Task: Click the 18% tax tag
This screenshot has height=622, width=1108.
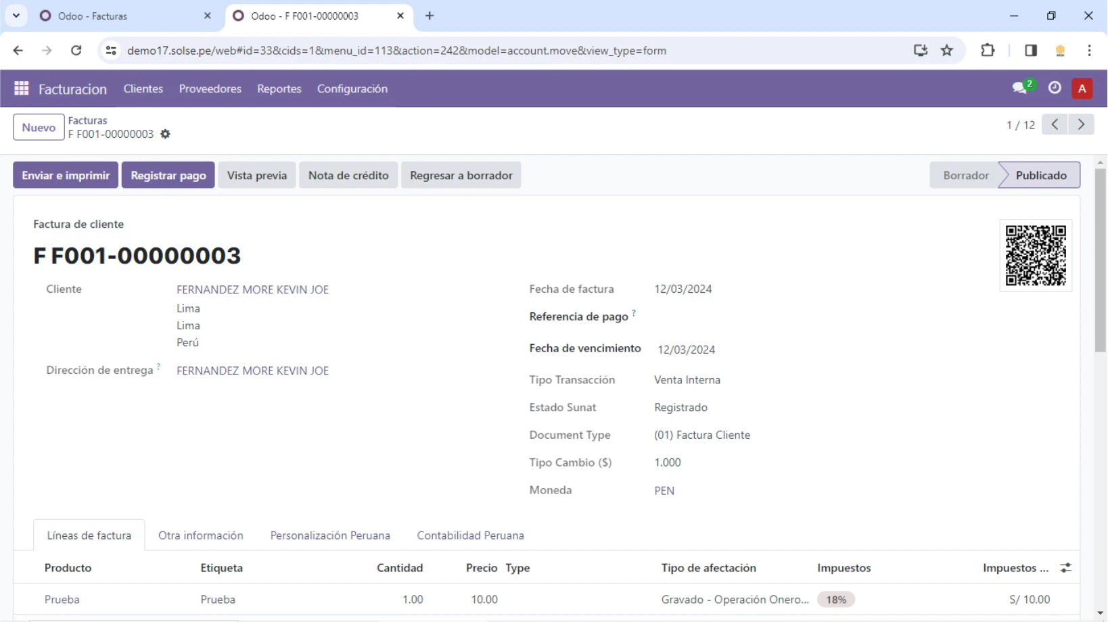Action: click(x=836, y=600)
